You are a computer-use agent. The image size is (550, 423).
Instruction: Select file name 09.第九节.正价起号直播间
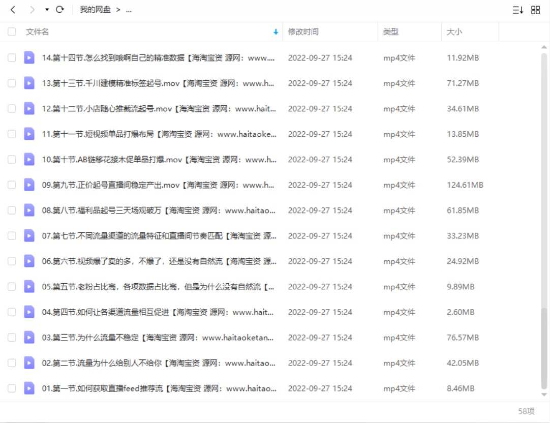[158, 185]
